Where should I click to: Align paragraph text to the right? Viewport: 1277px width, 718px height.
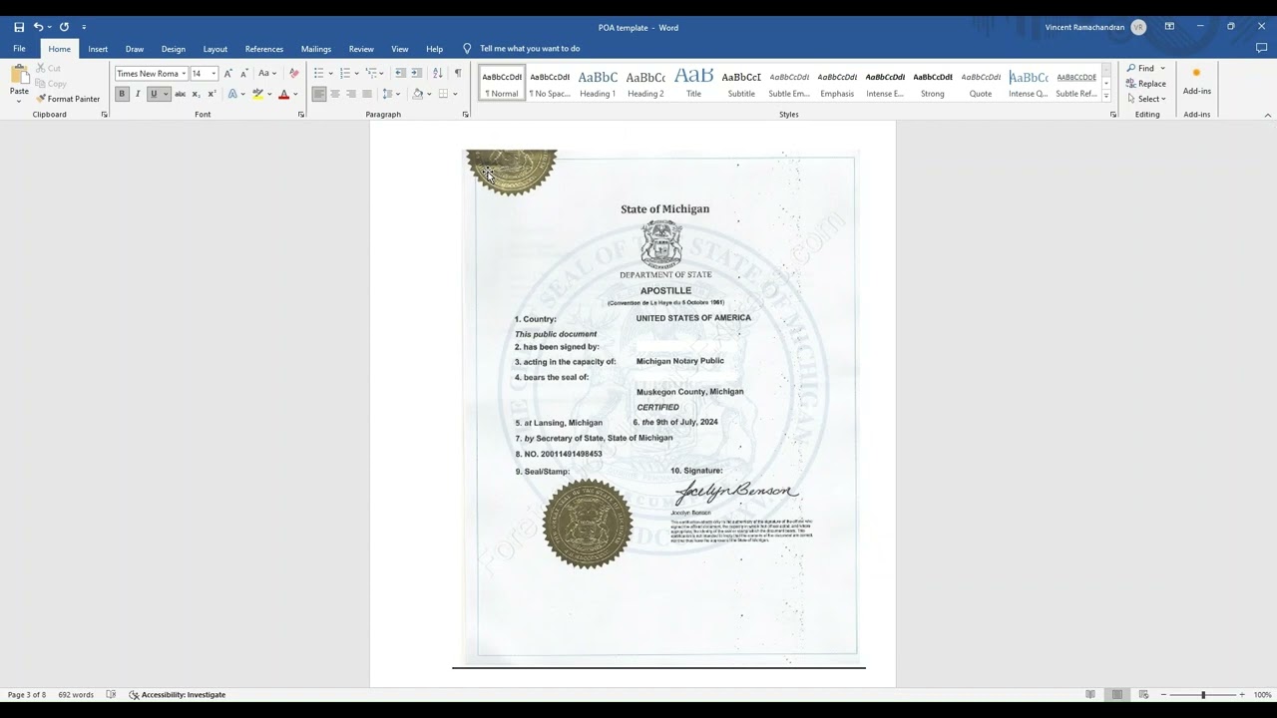coord(351,94)
